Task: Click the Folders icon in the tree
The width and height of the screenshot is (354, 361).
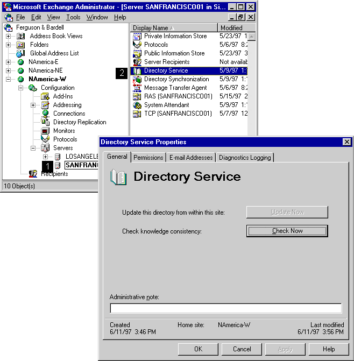Action: (x=20, y=45)
